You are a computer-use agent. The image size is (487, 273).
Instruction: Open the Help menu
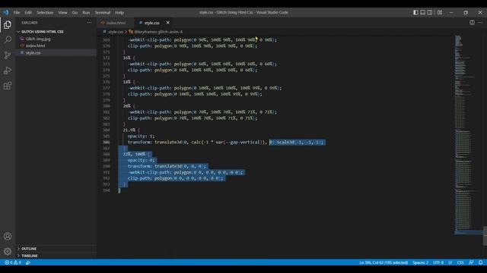(119, 12)
